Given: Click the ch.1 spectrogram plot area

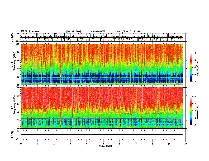Looking at the screenshot, I should pos(102,64).
